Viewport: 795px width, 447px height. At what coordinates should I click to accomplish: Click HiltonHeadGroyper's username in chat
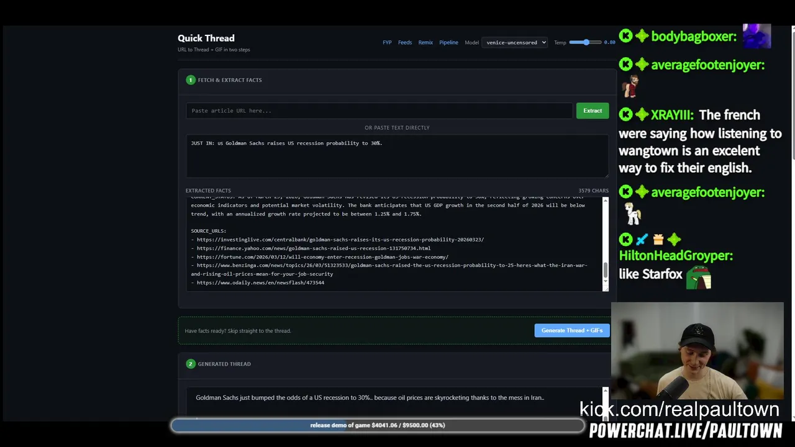click(x=676, y=256)
